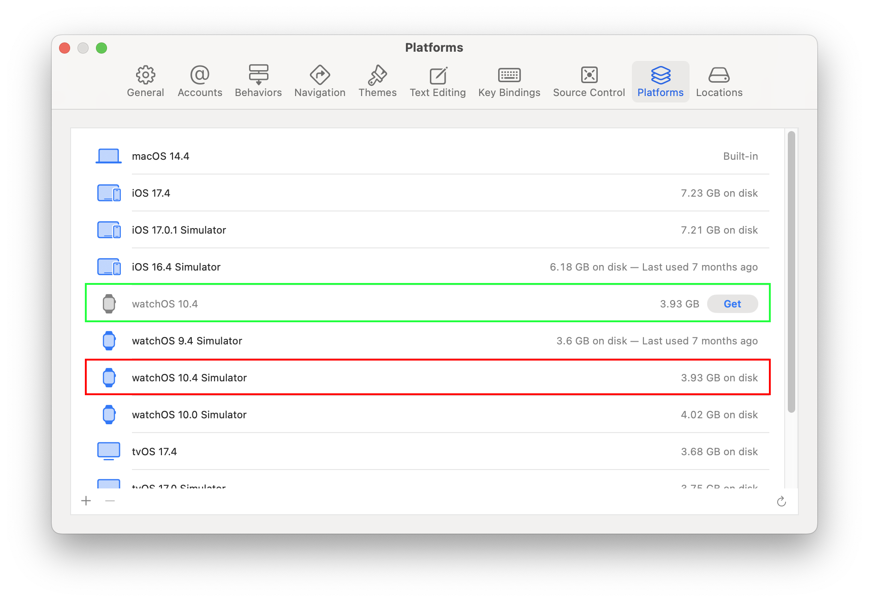Click the minus button to remove platform

[110, 501]
